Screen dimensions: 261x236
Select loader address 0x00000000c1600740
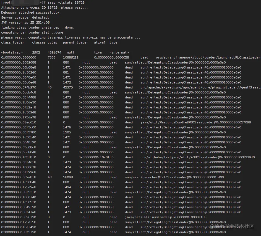(x=19, y=197)
